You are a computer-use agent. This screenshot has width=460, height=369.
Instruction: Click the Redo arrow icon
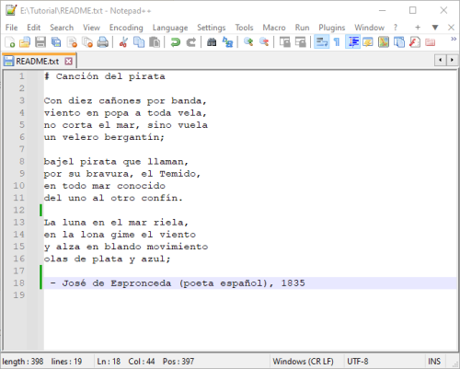point(191,42)
